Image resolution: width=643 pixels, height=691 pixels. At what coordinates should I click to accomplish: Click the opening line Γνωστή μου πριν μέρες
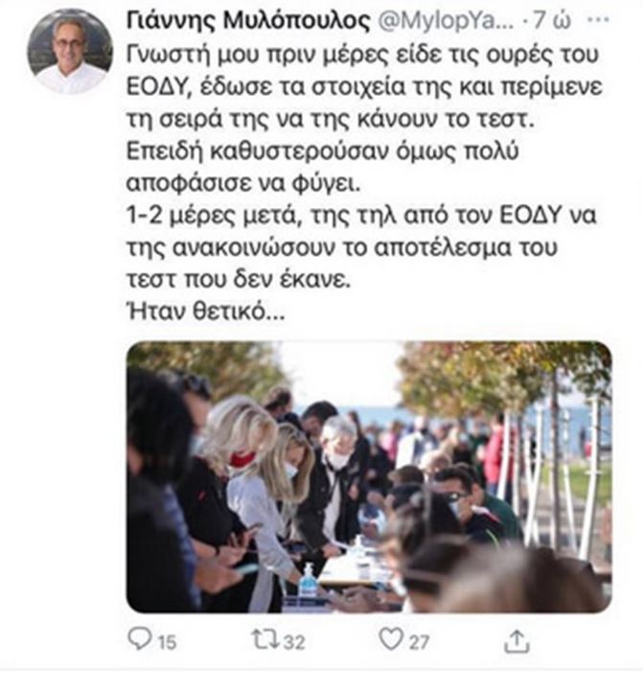(362, 55)
